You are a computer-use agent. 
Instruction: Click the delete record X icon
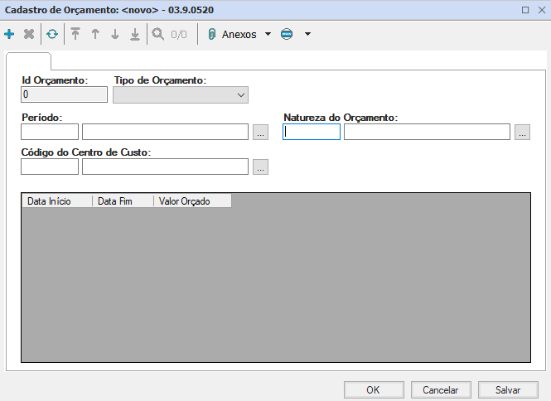click(x=29, y=35)
